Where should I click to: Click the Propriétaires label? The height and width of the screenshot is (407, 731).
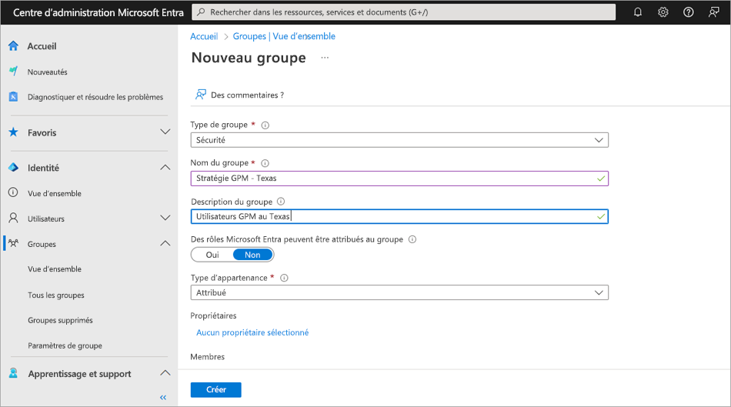pos(213,315)
